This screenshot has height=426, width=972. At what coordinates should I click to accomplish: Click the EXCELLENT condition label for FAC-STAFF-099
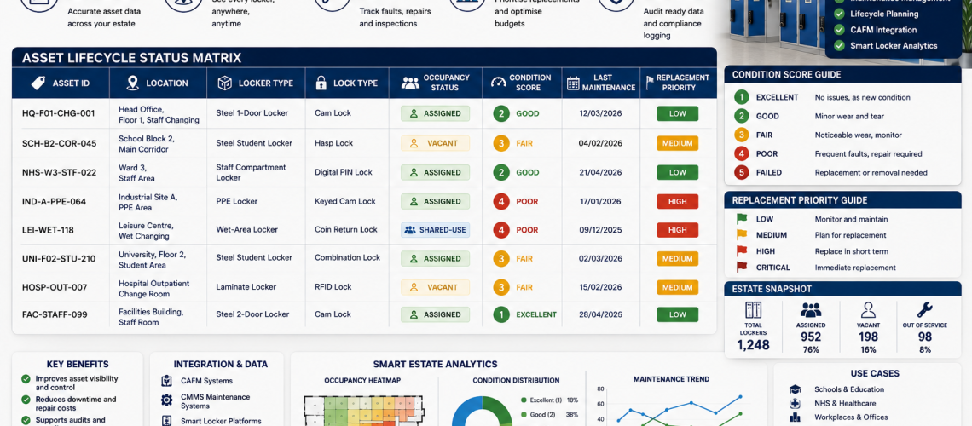point(536,314)
